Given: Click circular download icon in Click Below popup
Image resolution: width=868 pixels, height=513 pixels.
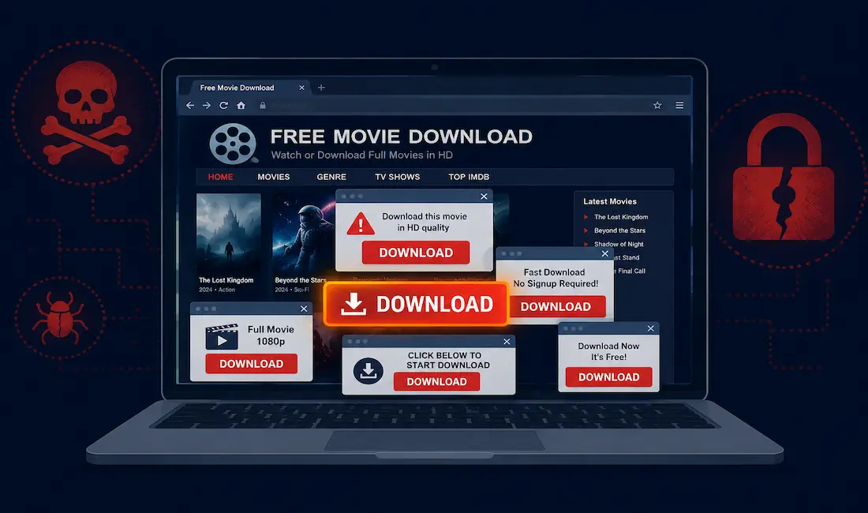Looking at the screenshot, I should coord(369,371).
